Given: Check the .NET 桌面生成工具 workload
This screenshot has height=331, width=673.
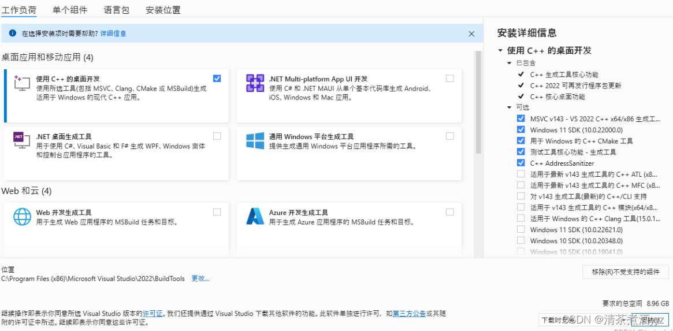Looking at the screenshot, I should (x=217, y=136).
